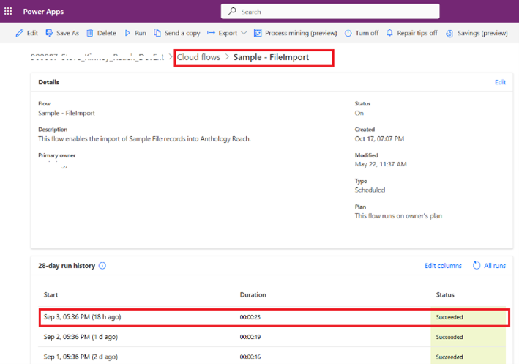The image size is (519, 364).
Task: Click the Edit pencil icon in toolbar
Action: (20, 33)
